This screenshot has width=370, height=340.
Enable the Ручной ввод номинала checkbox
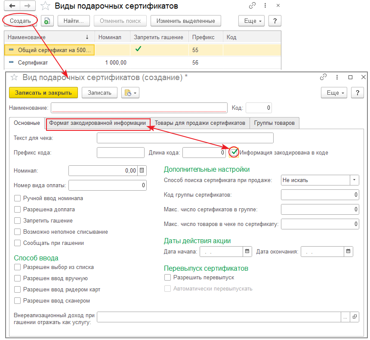pyautogui.click(x=18, y=198)
